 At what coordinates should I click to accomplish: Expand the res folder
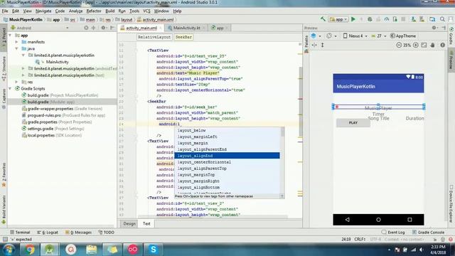16,82
